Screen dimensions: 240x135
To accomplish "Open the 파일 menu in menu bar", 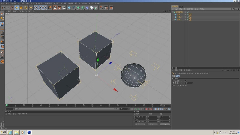I will 2,3.
